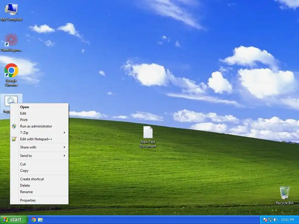Choose Edit in the context menu
Image resolution: width=299 pixels, height=224 pixels.
pyautogui.click(x=39, y=113)
